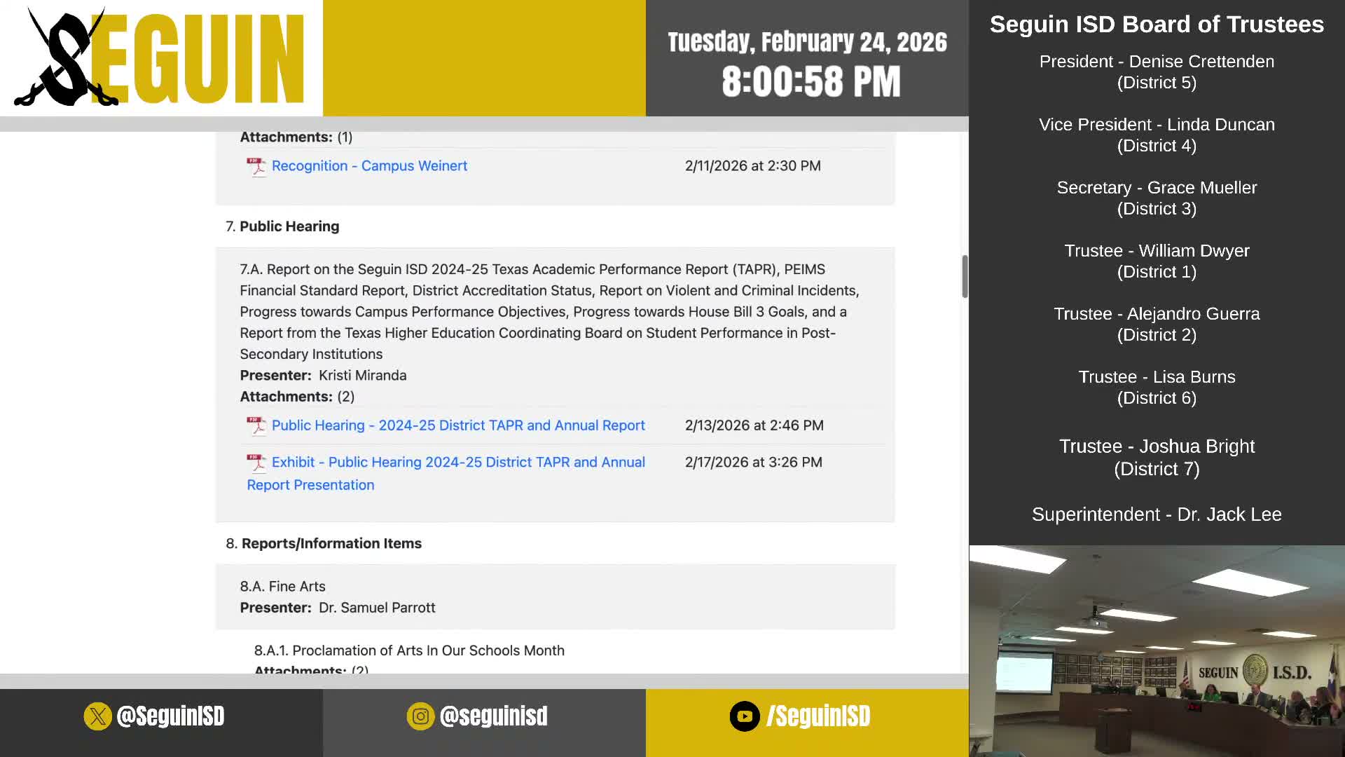Click the PDF icon beside Recognition - Campus Weinert
Viewport: 1345px width, 757px height.
coord(256,167)
